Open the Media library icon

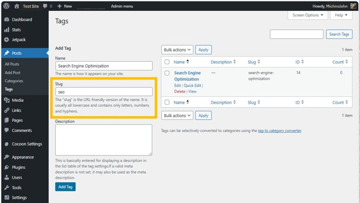[x=7, y=100]
